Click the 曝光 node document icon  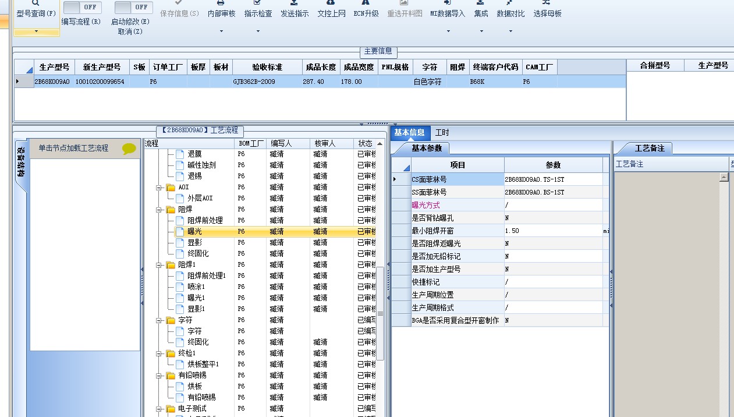180,232
